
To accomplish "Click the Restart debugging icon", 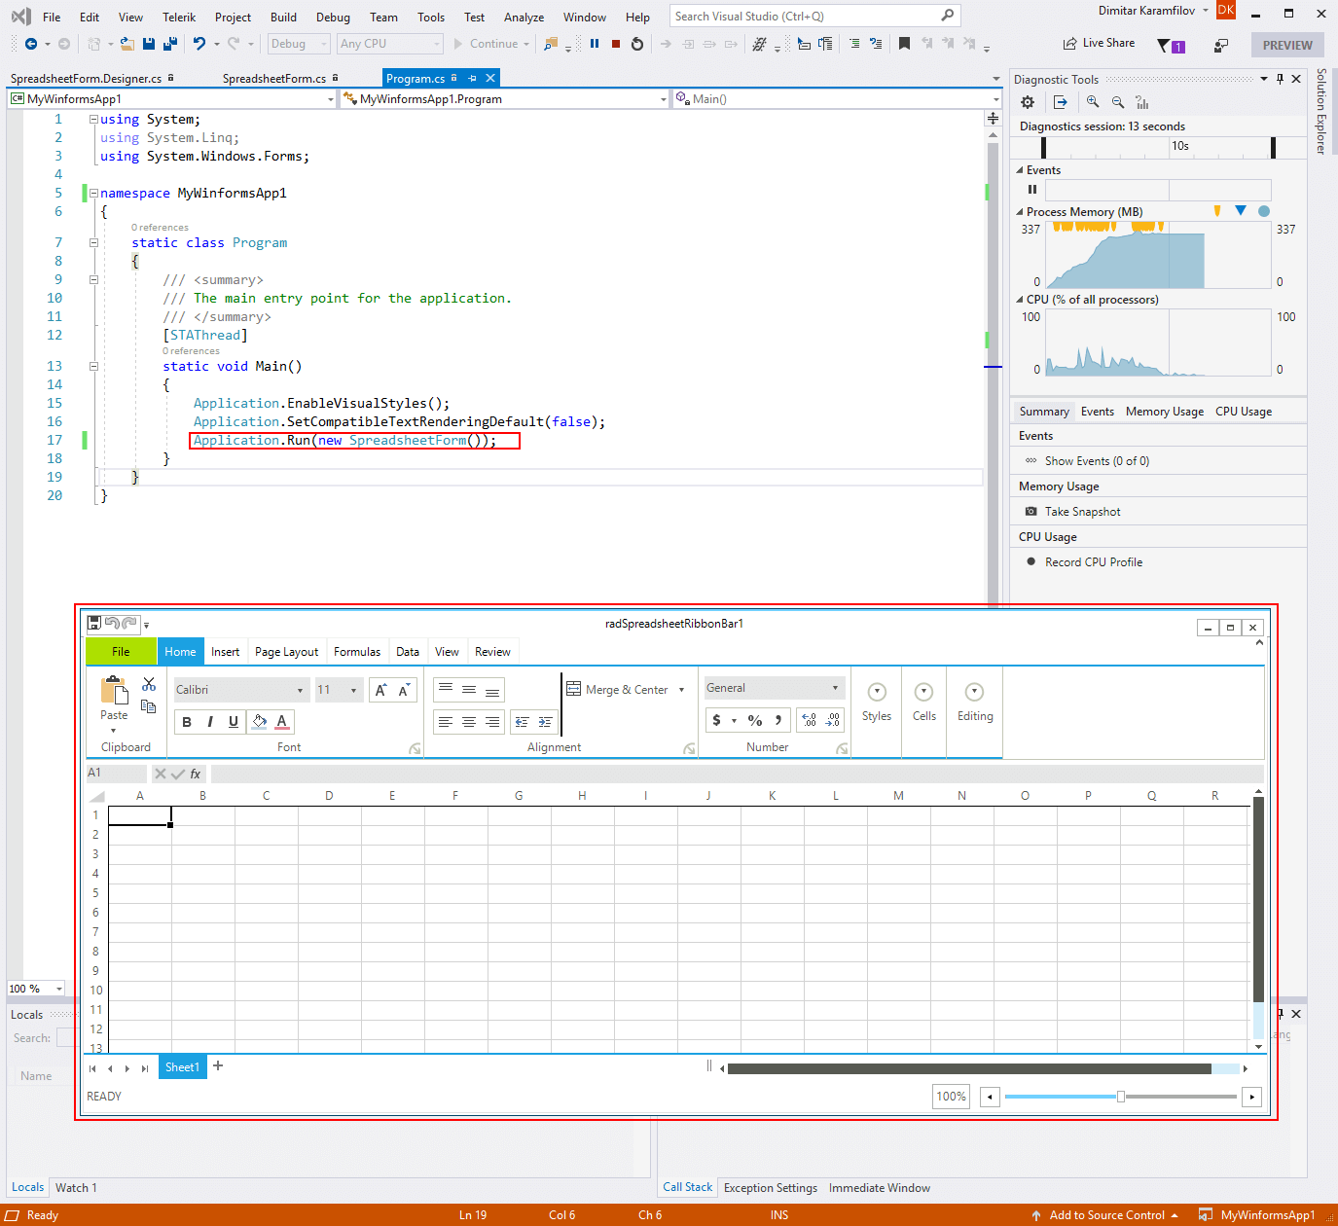I will tap(637, 44).
